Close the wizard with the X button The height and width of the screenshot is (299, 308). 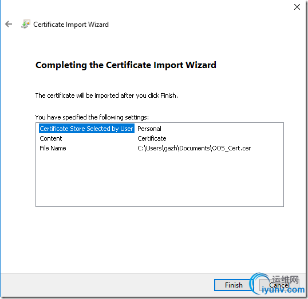(x=297, y=7)
